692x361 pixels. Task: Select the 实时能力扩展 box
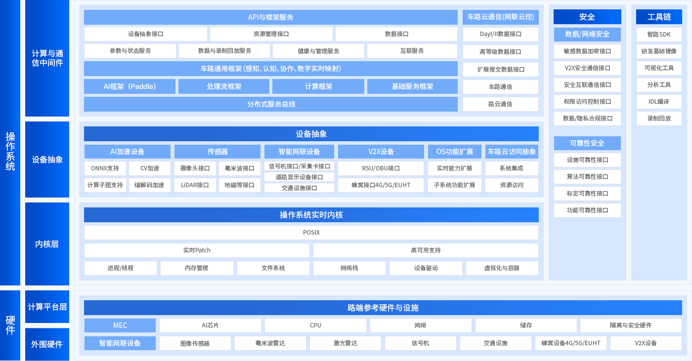tap(455, 168)
